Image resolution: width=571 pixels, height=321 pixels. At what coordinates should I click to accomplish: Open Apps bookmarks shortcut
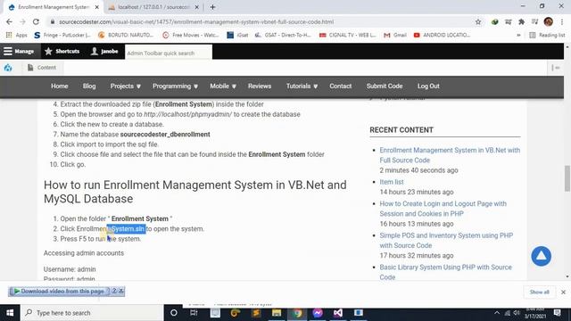tap(17, 35)
